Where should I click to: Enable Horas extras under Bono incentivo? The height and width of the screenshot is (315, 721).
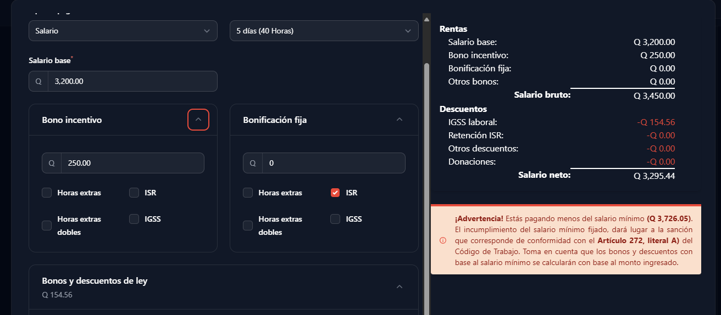click(47, 193)
